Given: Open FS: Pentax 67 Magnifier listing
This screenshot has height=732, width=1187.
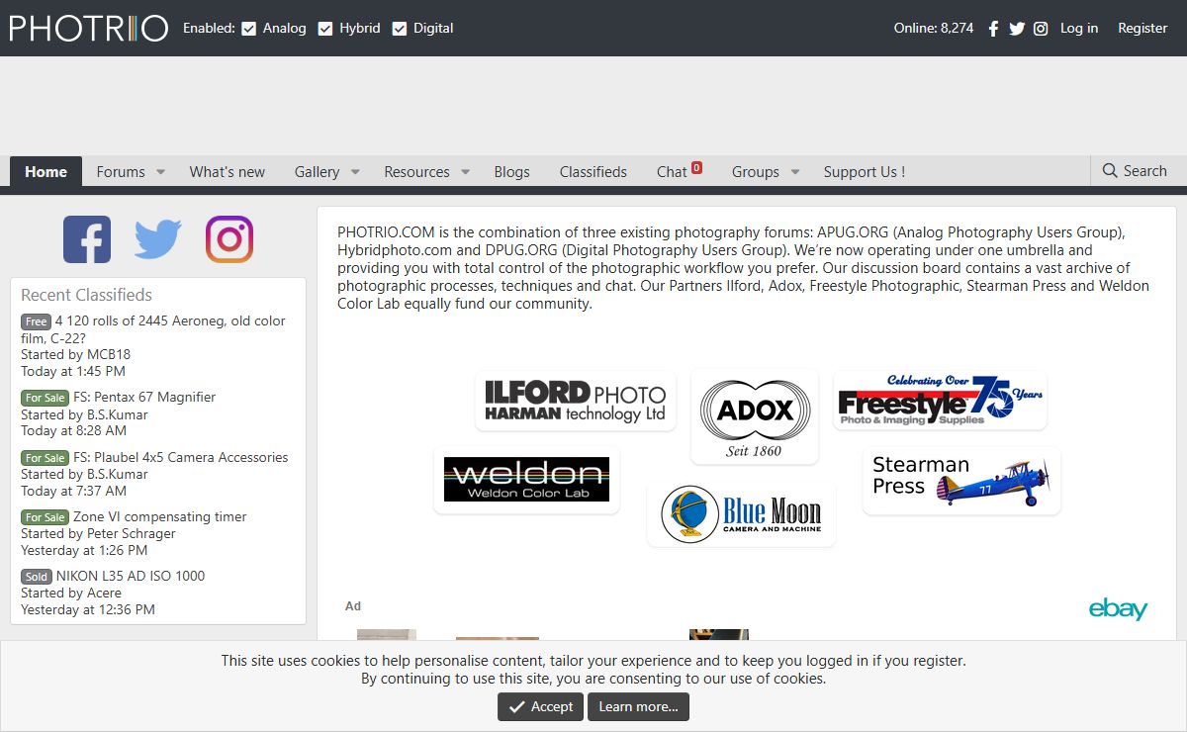Looking at the screenshot, I should tap(144, 397).
